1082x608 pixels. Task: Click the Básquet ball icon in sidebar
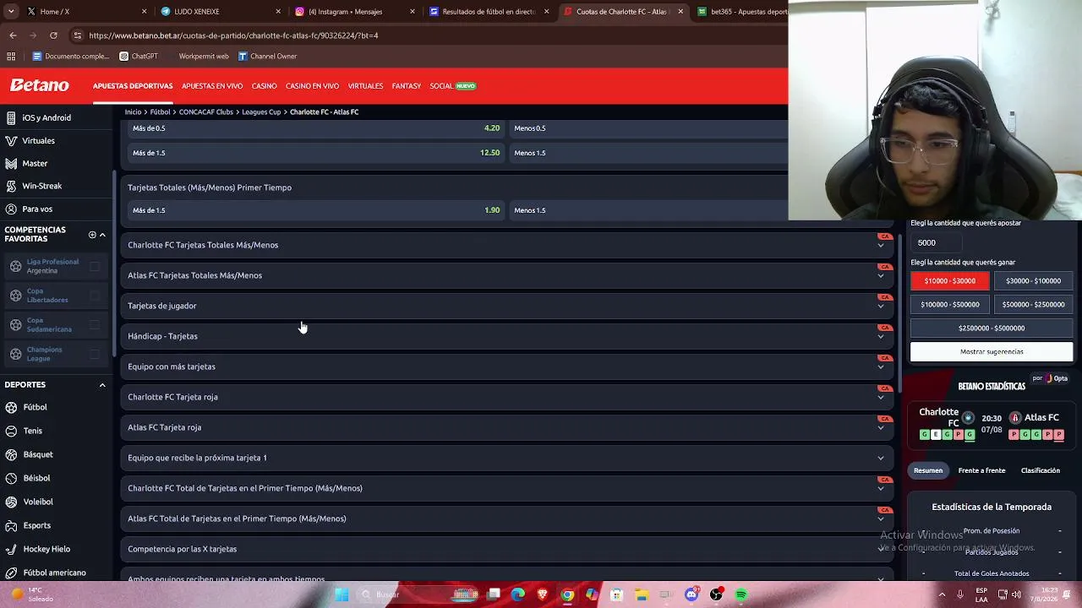tap(11, 454)
